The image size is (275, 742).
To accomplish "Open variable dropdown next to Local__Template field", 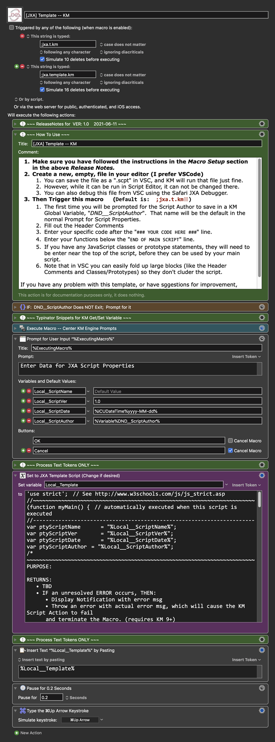I will point(226,485).
